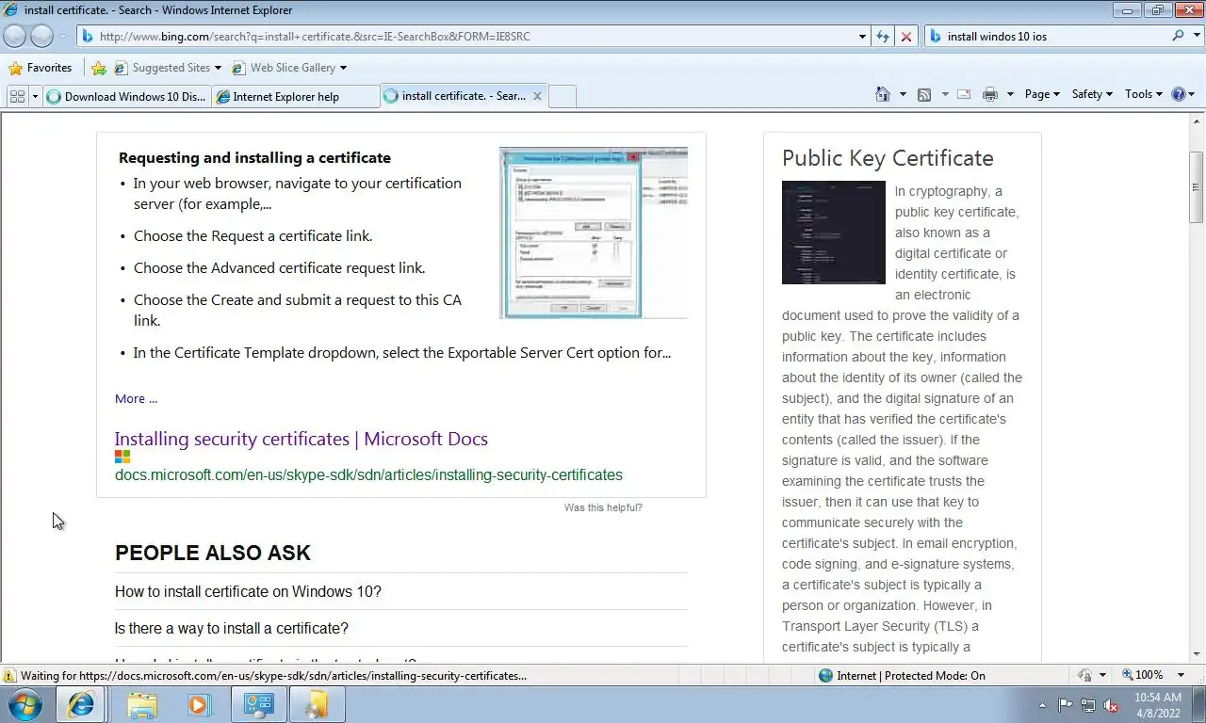Screen dimensions: 1206x723
Task: Click the control panel taskbar icon
Action: [x=258, y=704]
